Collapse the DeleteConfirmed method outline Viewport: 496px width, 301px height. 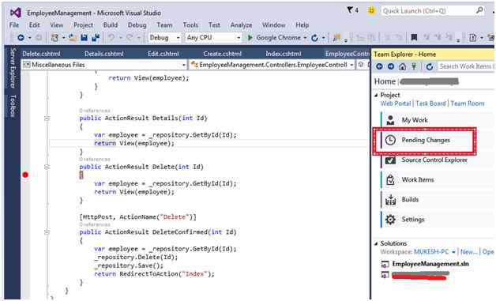pyautogui.click(x=47, y=232)
